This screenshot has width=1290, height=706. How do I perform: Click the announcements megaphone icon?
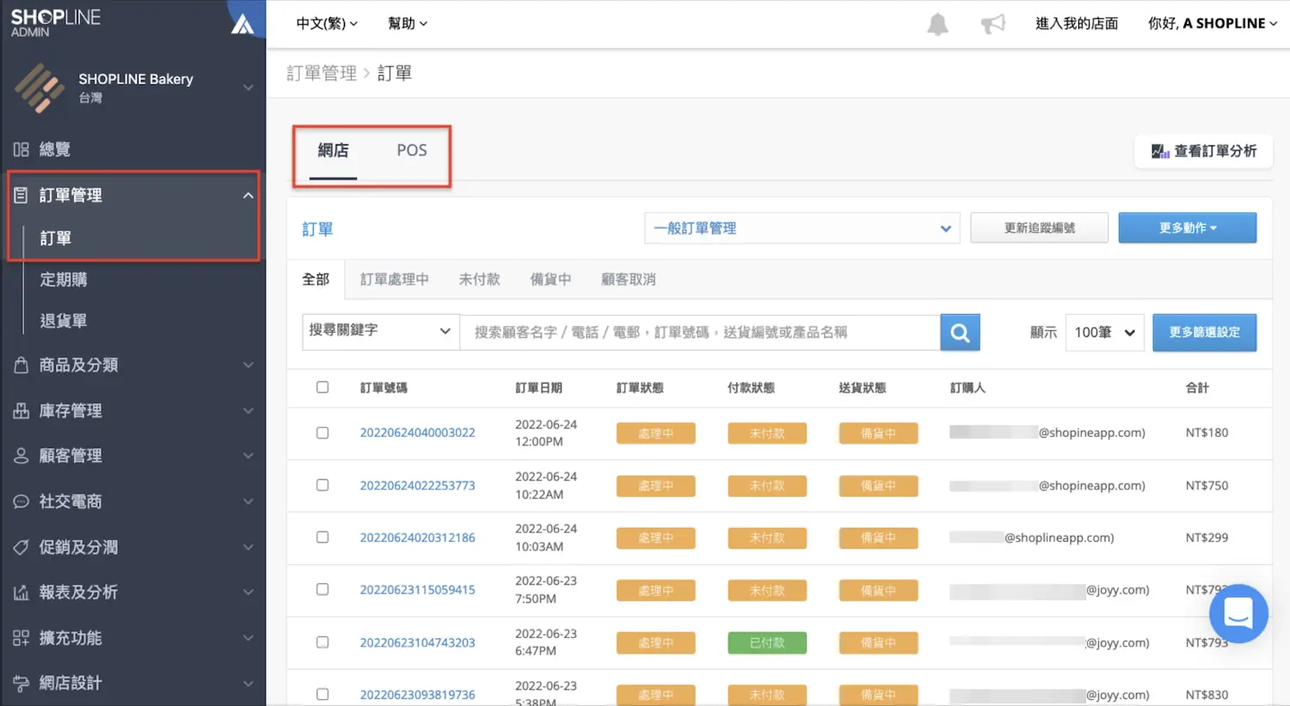pyautogui.click(x=993, y=23)
